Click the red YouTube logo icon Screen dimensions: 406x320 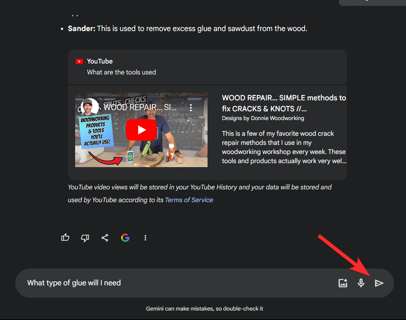[x=79, y=61]
